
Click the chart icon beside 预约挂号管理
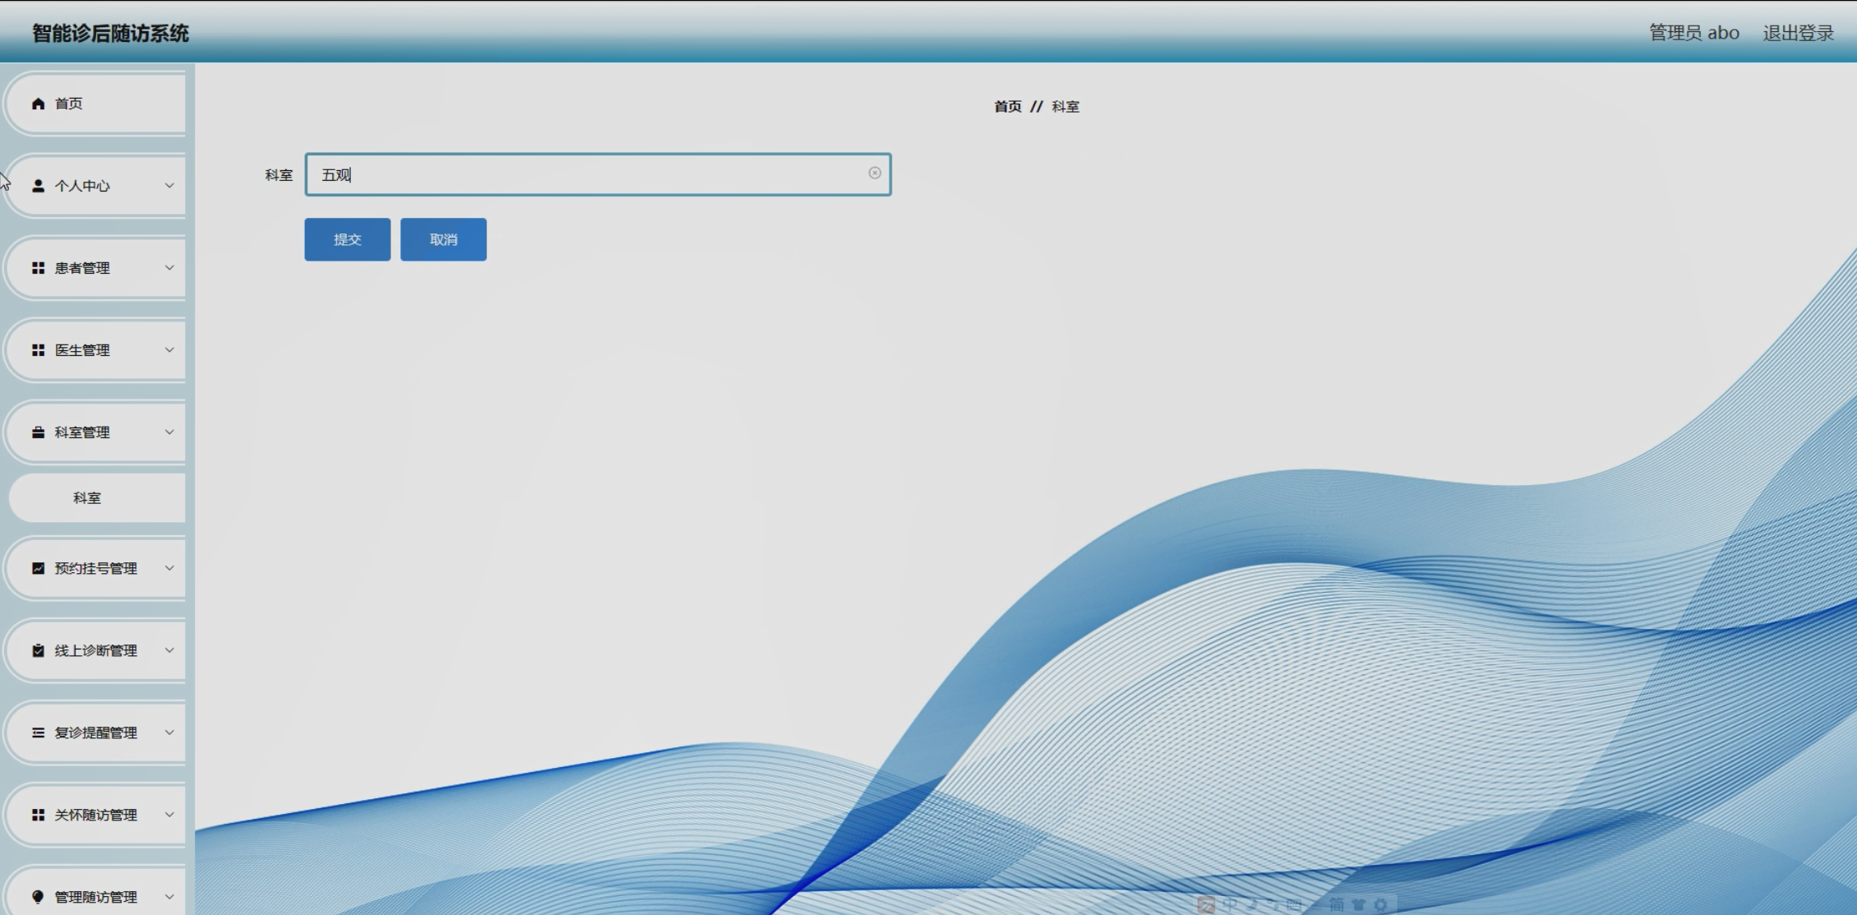38,568
